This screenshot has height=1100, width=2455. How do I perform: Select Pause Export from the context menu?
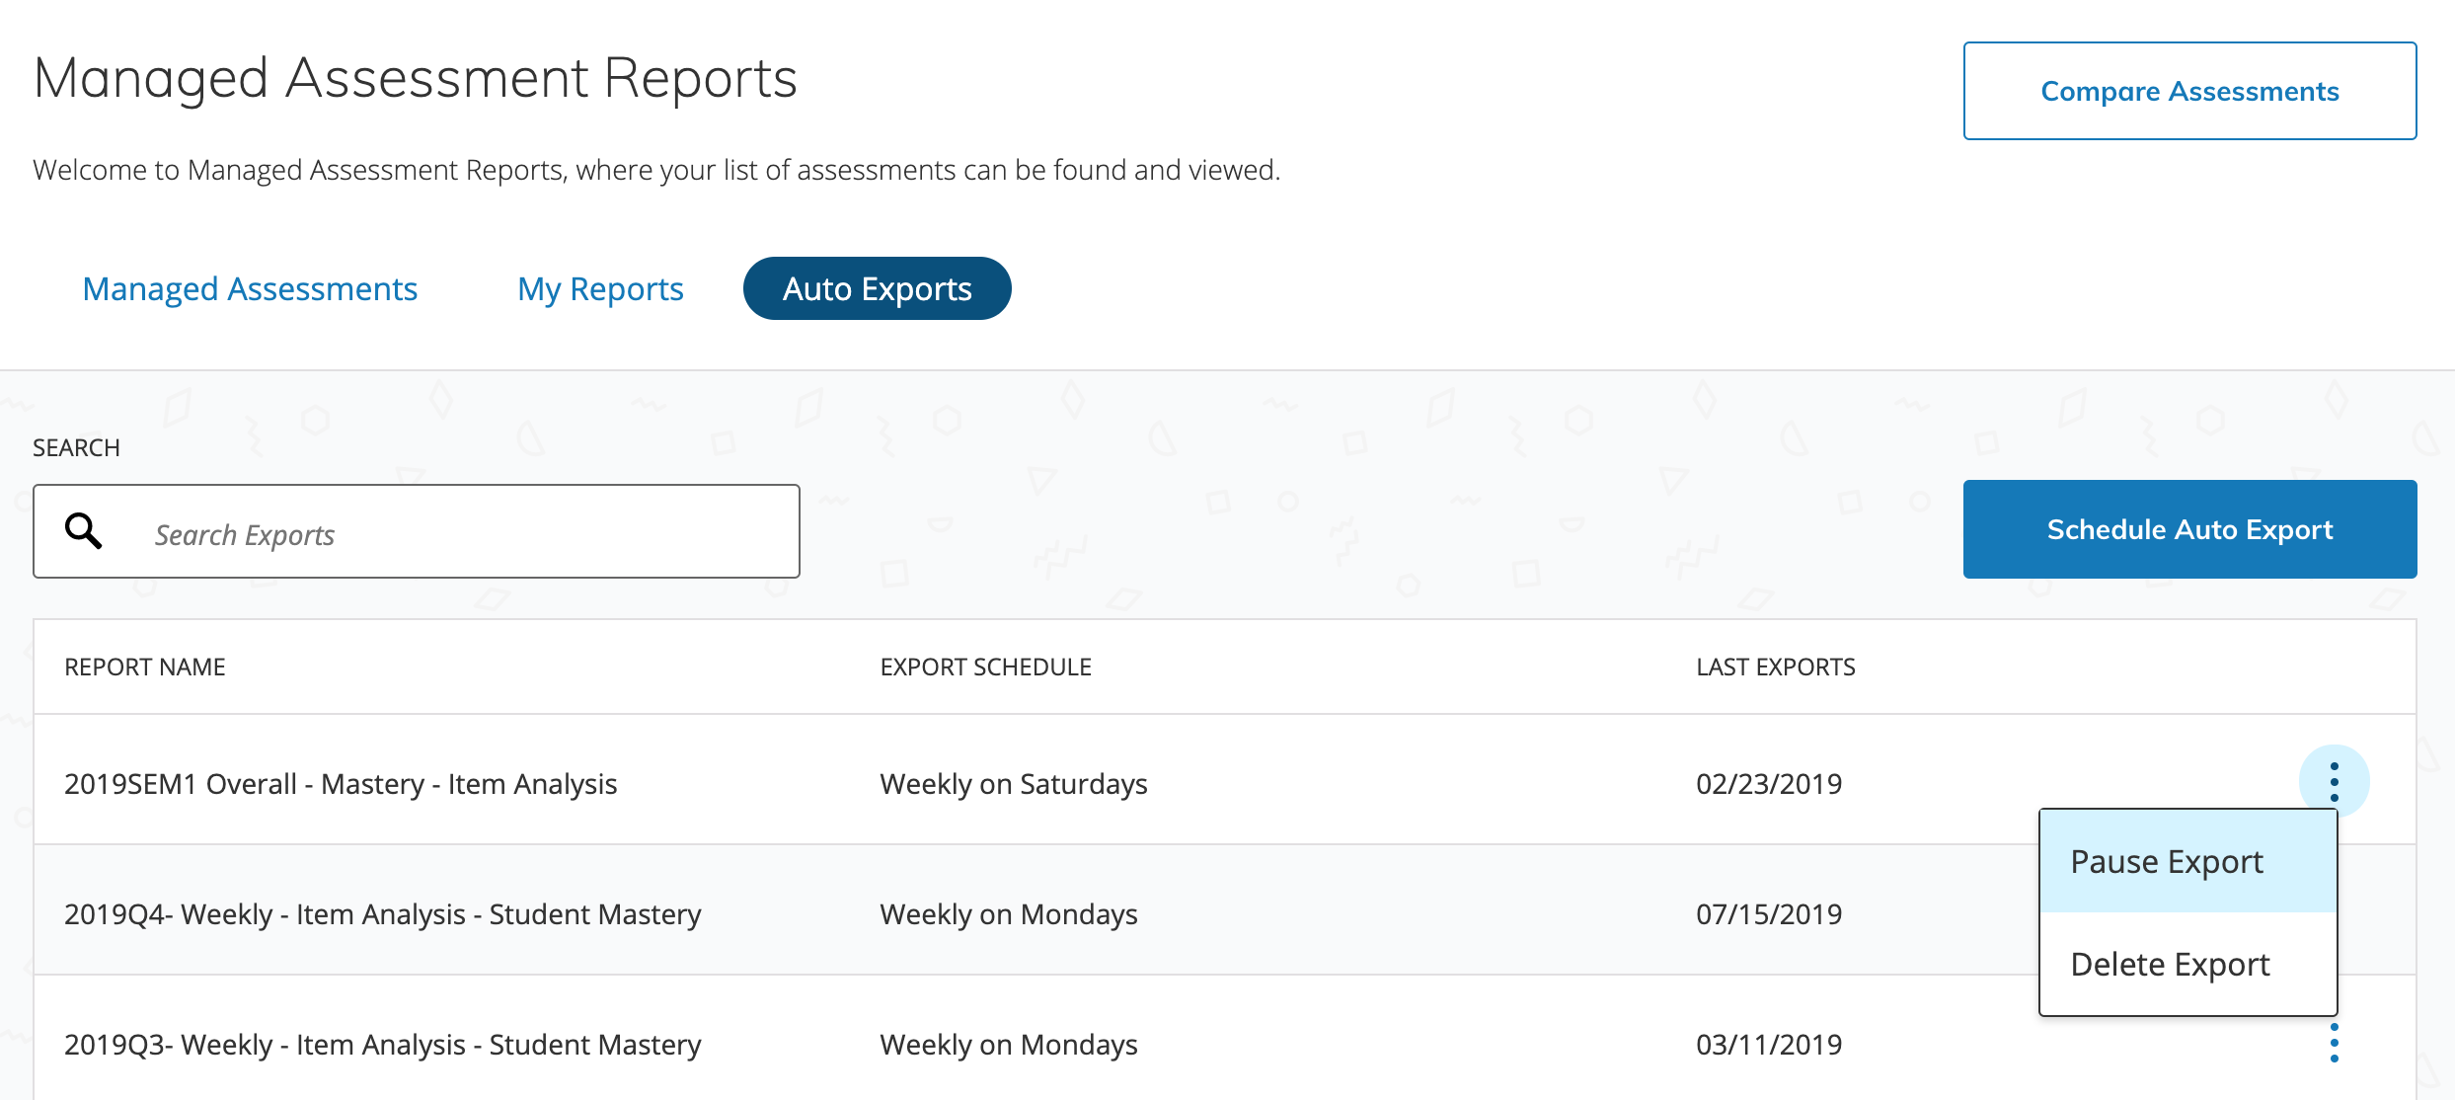click(2166, 860)
